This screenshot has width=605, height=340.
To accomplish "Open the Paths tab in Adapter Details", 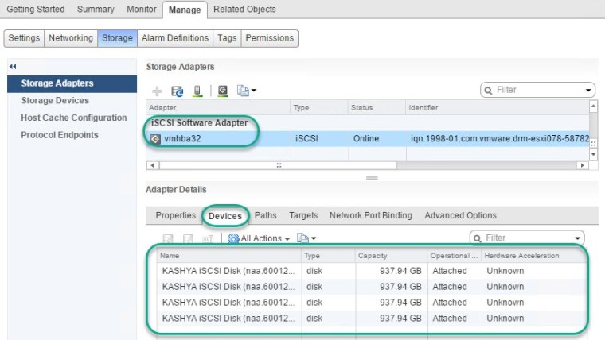I will point(265,215).
